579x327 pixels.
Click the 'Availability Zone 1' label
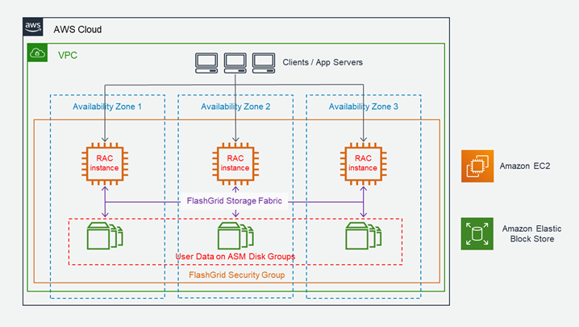click(107, 107)
